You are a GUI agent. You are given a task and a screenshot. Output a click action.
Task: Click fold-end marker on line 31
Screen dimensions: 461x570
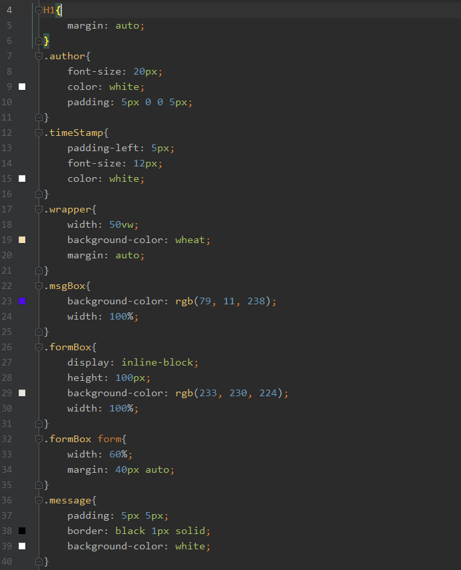(x=39, y=424)
